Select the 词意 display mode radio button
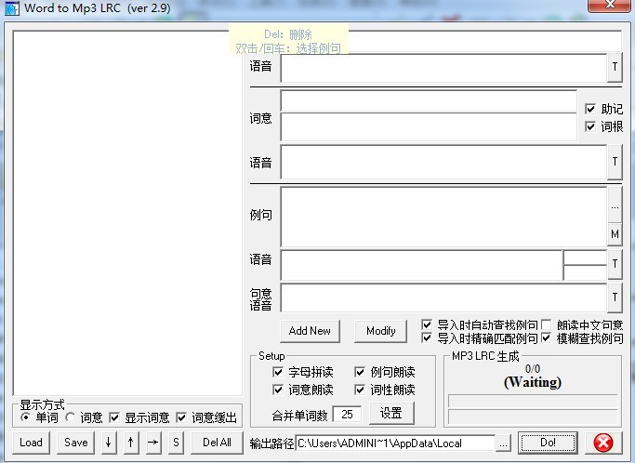This screenshot has width=635, height=463. click(71, 418)
